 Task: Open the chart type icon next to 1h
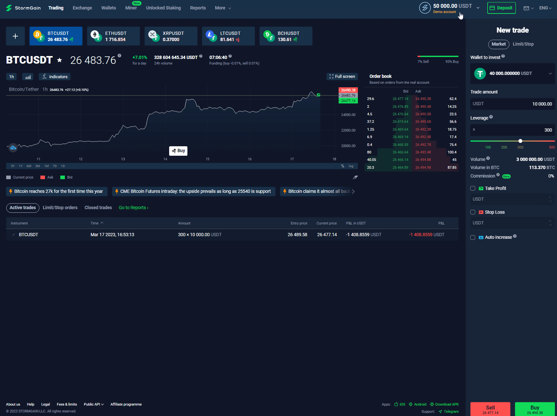tap(28, 77)
